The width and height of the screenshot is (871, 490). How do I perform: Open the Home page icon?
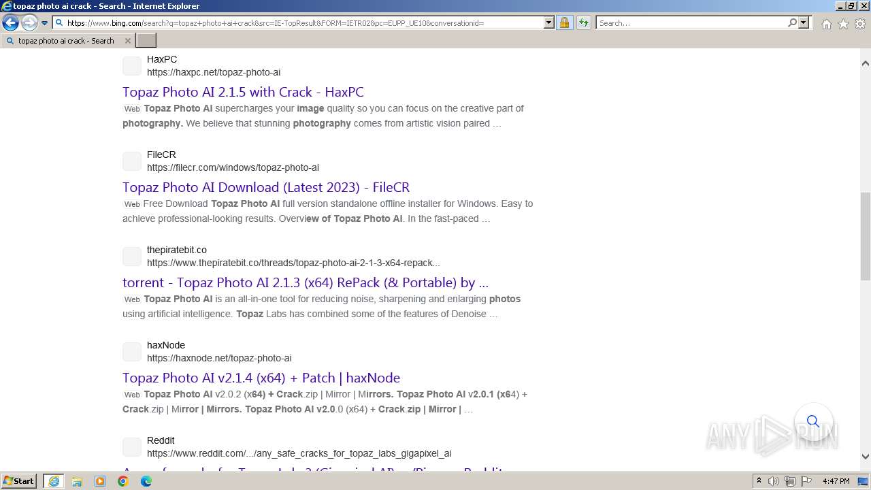(826, 24)
